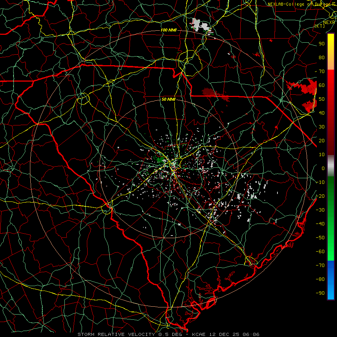
Task: Select the -40 value on velocity scale
Action: [x=320, y=224]
